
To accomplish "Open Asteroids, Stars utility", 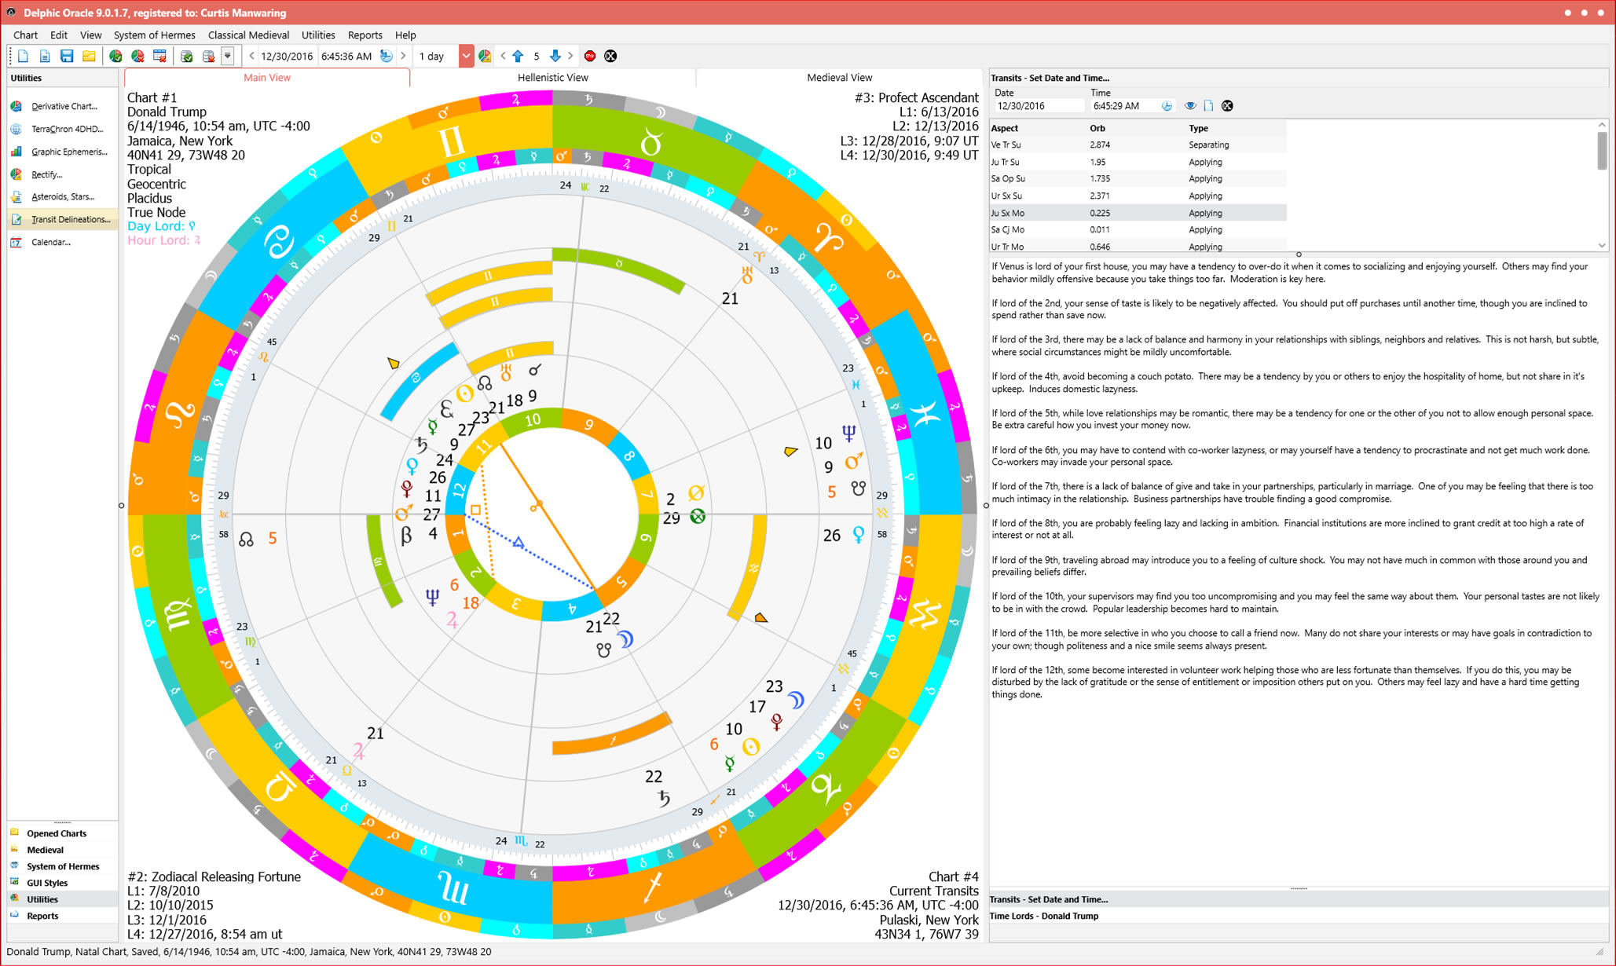I will (x=63, y=196).
